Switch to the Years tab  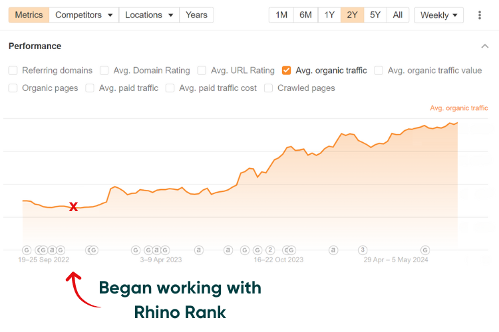tap(196, 15)
